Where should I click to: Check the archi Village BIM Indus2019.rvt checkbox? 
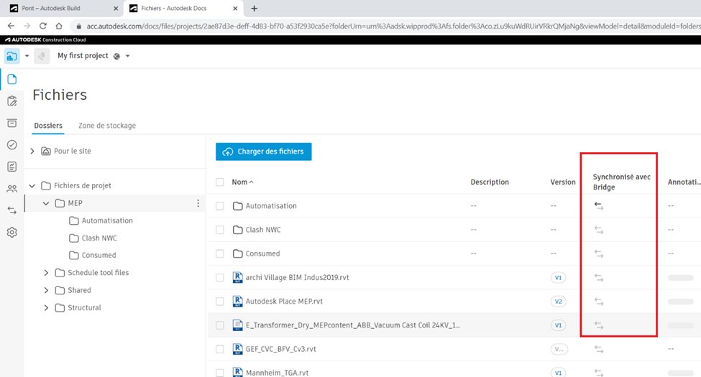(219, 277)
